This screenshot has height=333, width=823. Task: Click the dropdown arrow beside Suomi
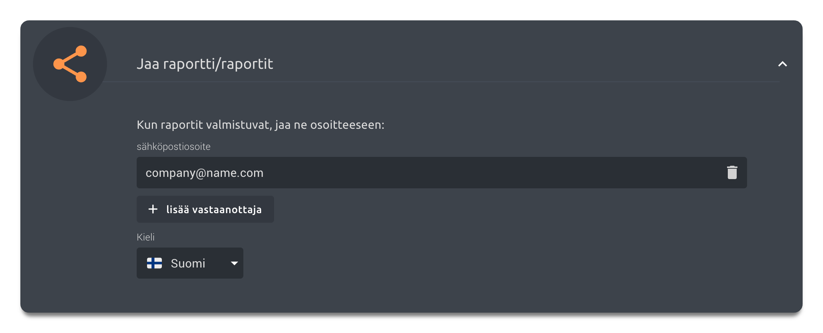pos(234,263)
